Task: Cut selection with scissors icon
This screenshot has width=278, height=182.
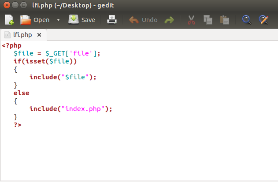Action: pos(191,20)
